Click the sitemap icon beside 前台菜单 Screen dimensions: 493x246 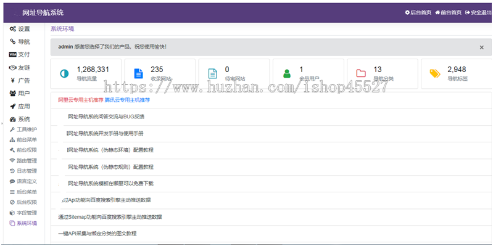(x=12, y=139)
